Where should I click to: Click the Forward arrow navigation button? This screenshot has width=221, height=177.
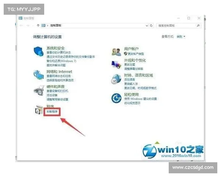(x=28, y=25)
